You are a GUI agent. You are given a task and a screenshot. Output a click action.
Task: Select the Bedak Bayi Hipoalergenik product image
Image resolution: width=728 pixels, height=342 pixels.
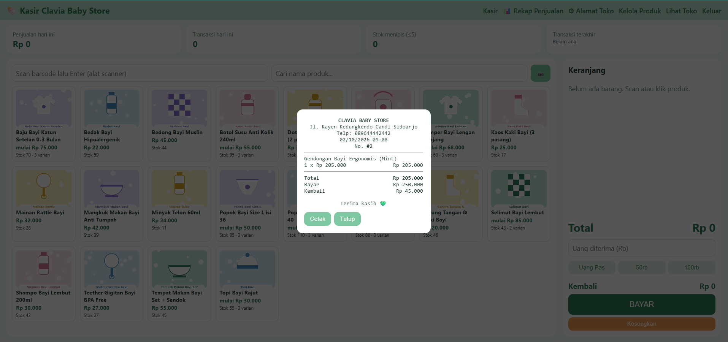pos(111,108)
